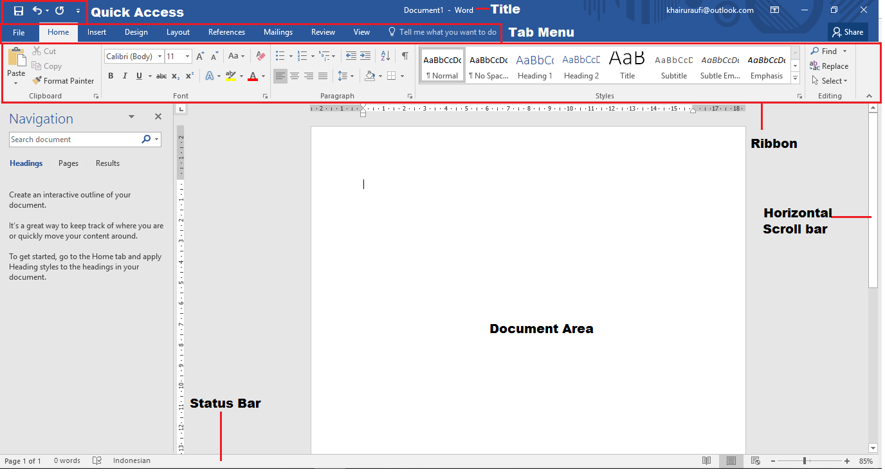Open the Line Spacing dropdown
The height and width of the screenshot is (472, 885).
345,75
